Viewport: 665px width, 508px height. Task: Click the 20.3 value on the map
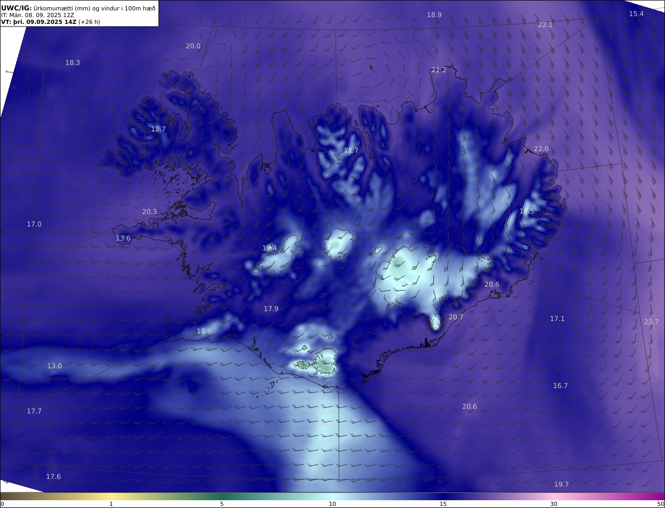pos(150,211)
